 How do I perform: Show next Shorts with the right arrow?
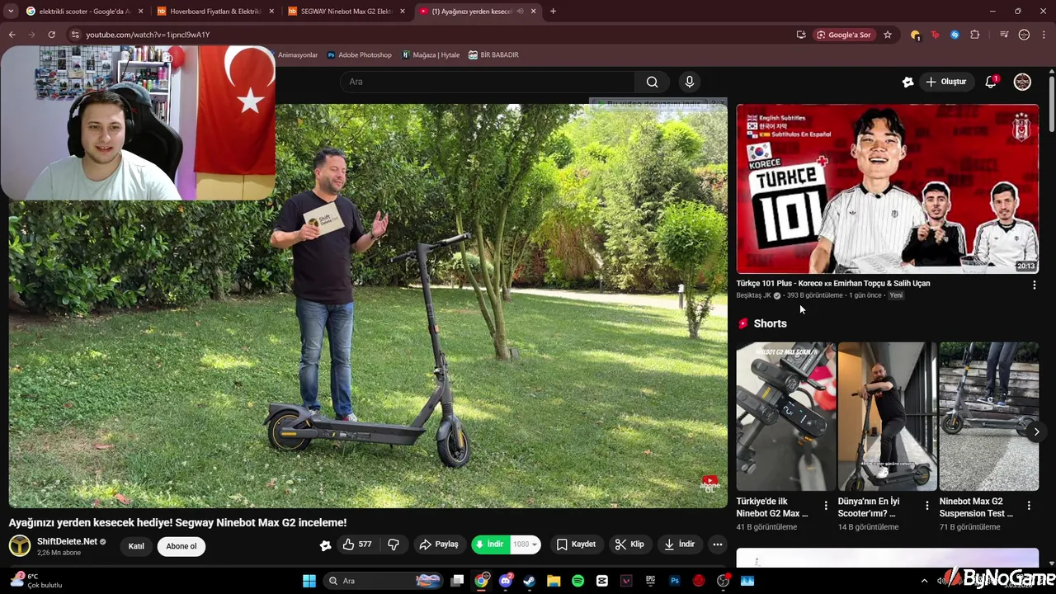coord(1036,431)
